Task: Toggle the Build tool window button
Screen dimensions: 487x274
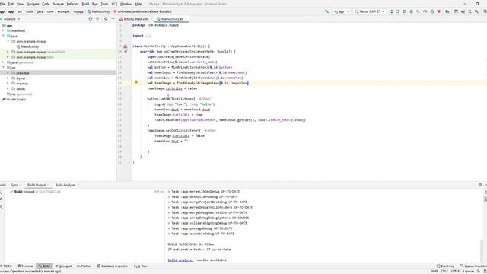Action: tap(44, 266)
